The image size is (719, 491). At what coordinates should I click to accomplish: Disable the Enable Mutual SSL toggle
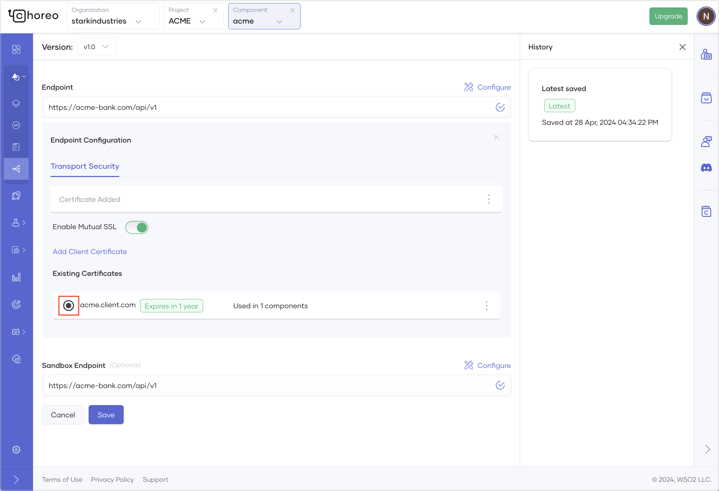click(137, 227)
